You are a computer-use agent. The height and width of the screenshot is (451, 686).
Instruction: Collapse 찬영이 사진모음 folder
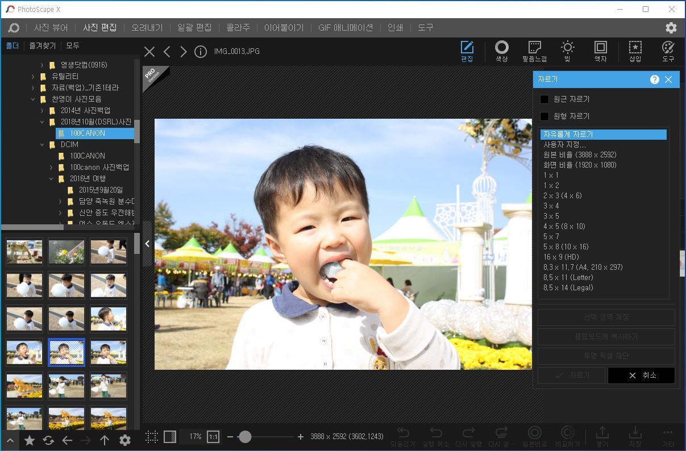point(33,99)
